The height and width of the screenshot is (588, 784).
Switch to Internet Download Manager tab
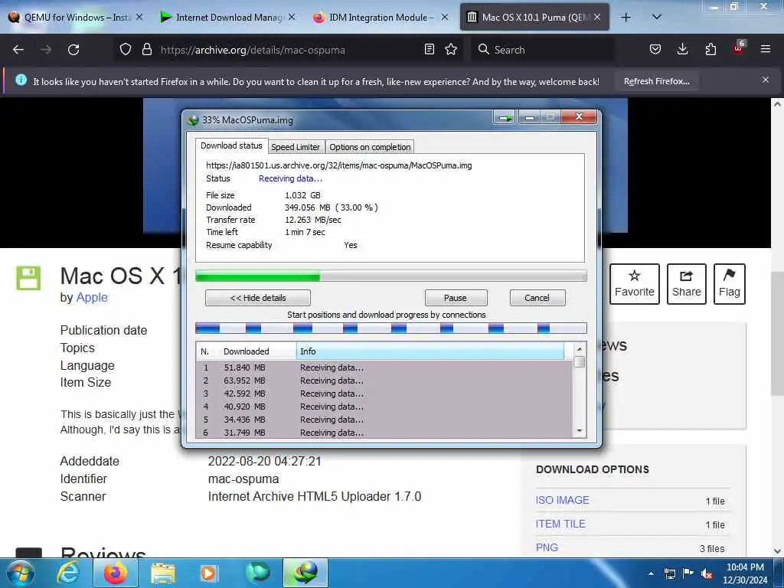tap(227, 18)
